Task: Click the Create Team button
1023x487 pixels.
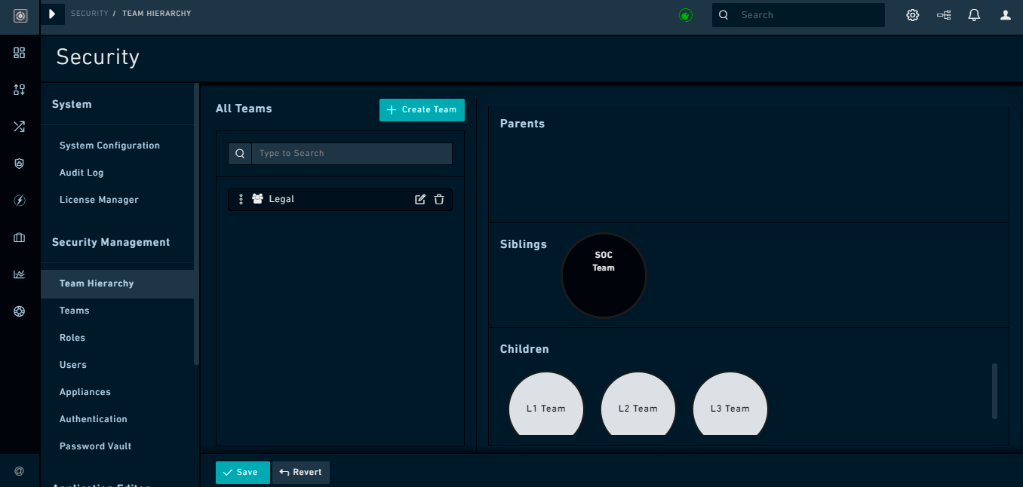Action: coord(422,110)
